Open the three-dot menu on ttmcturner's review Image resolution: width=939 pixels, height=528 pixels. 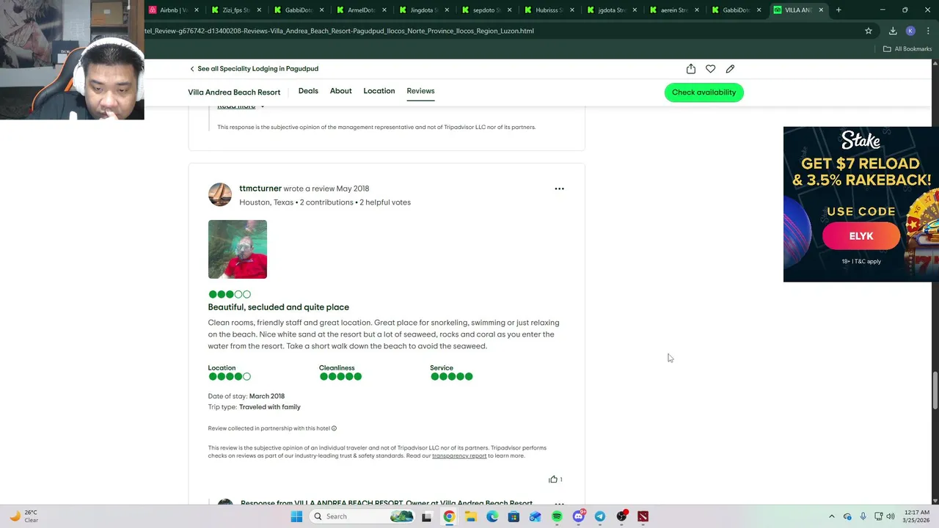tap(559, 188)
